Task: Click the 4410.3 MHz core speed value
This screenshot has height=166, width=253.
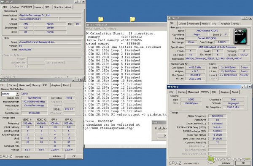Action: pyautogui.click(x=195, y=68)
